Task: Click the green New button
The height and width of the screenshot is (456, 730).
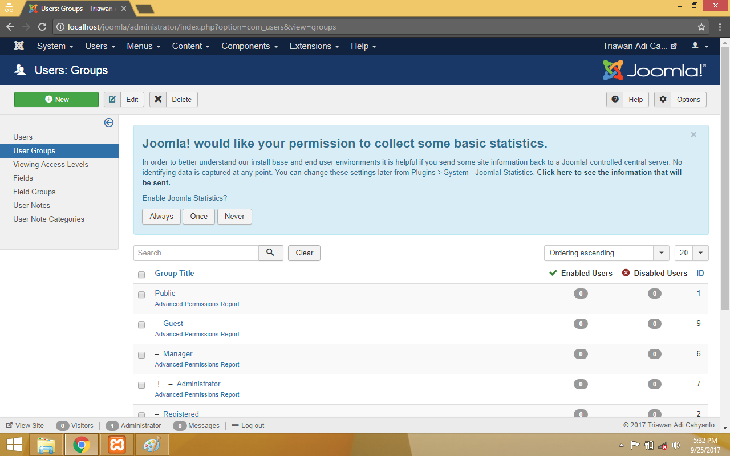Action: 56,99
